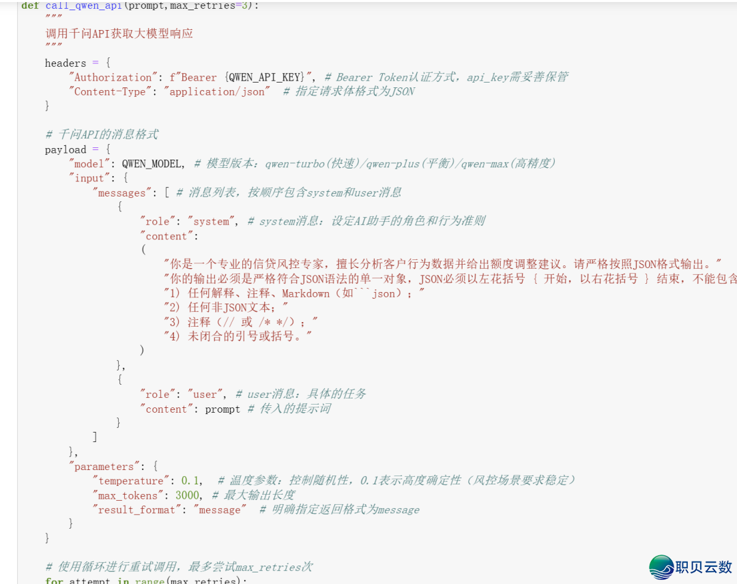Click the comment user消息：具体的任务
Screen dimensions: 737x584
point(301,394)
